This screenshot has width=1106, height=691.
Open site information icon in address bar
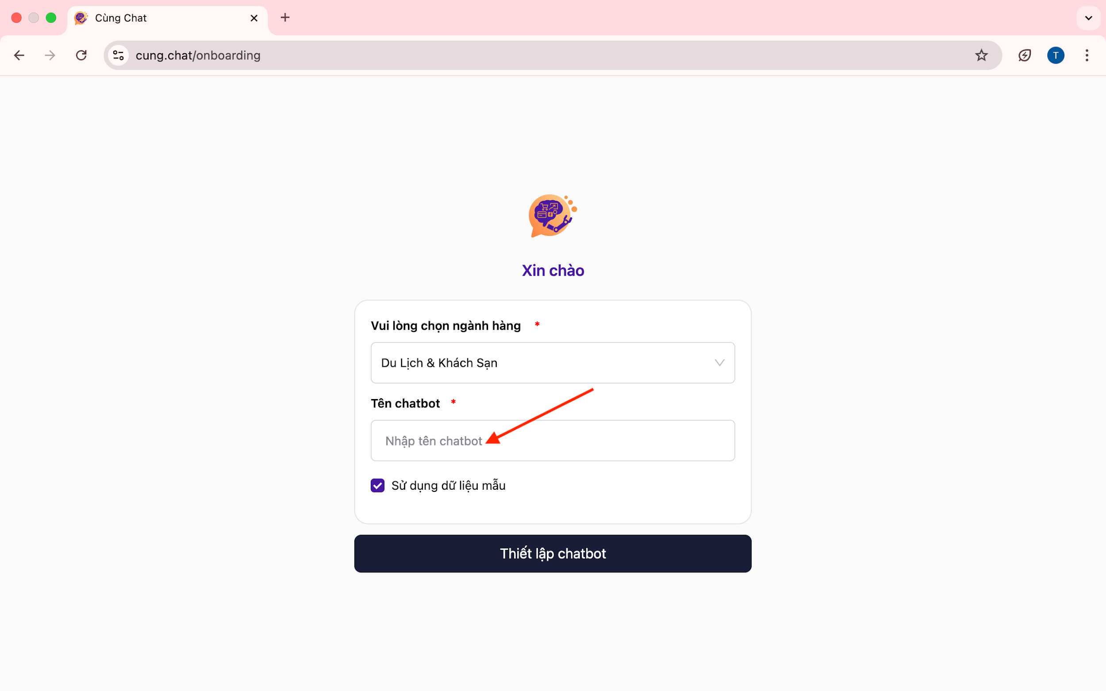coord(119,55)
